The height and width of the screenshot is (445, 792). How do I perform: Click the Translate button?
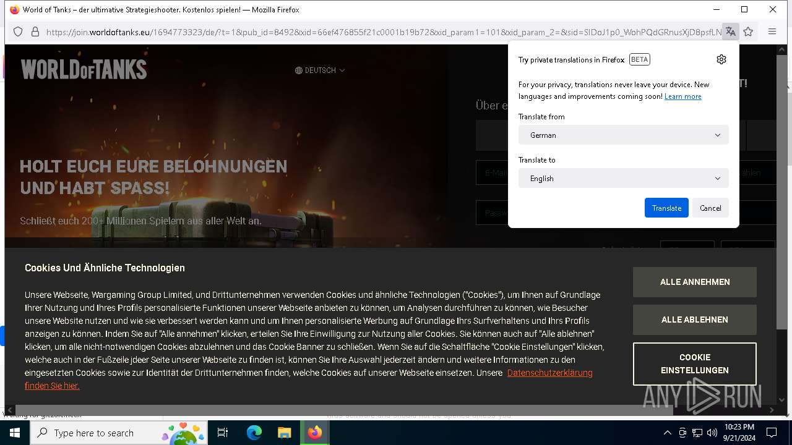click(666, 208)
